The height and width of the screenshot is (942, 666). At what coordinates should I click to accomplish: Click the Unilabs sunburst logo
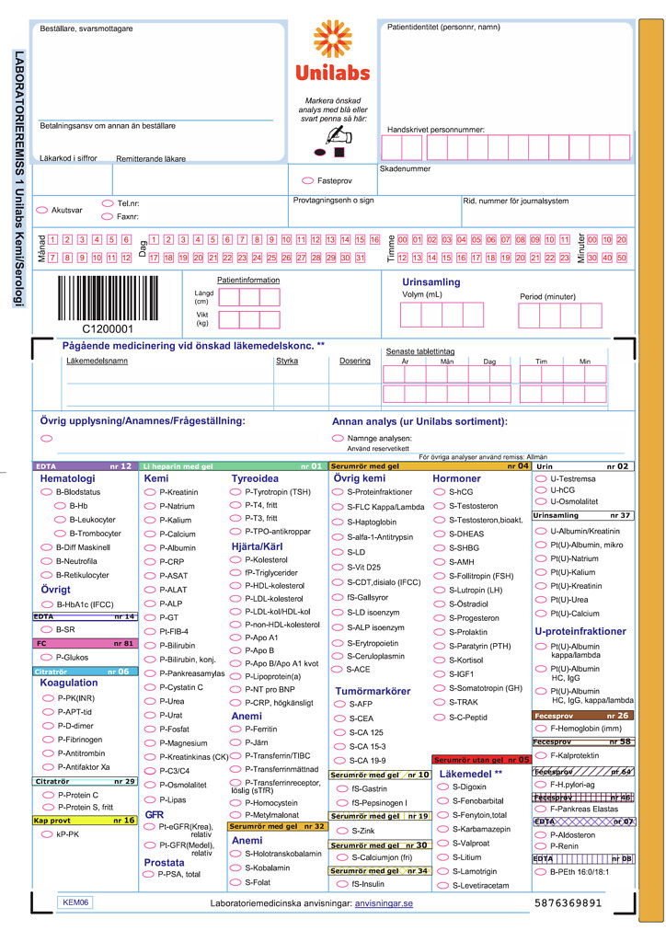coord(332,39)
